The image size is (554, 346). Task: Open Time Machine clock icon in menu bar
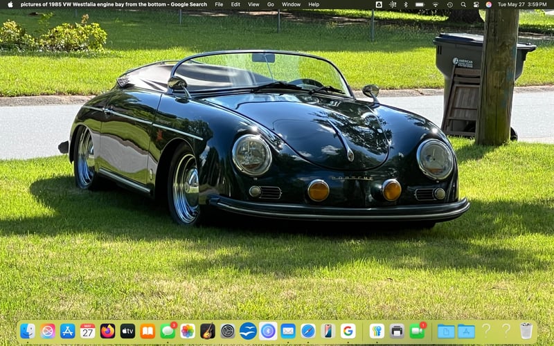click(449, 5)
